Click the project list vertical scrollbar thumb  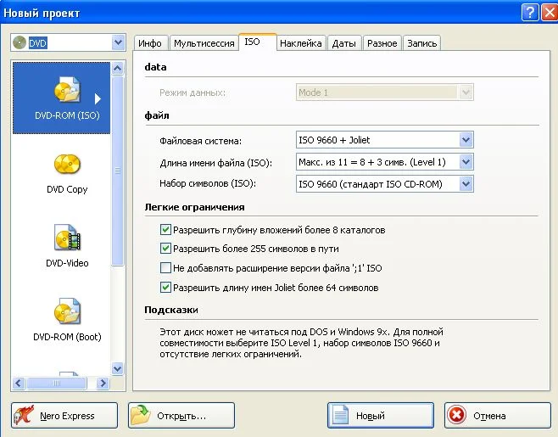[x=117, y=171]
